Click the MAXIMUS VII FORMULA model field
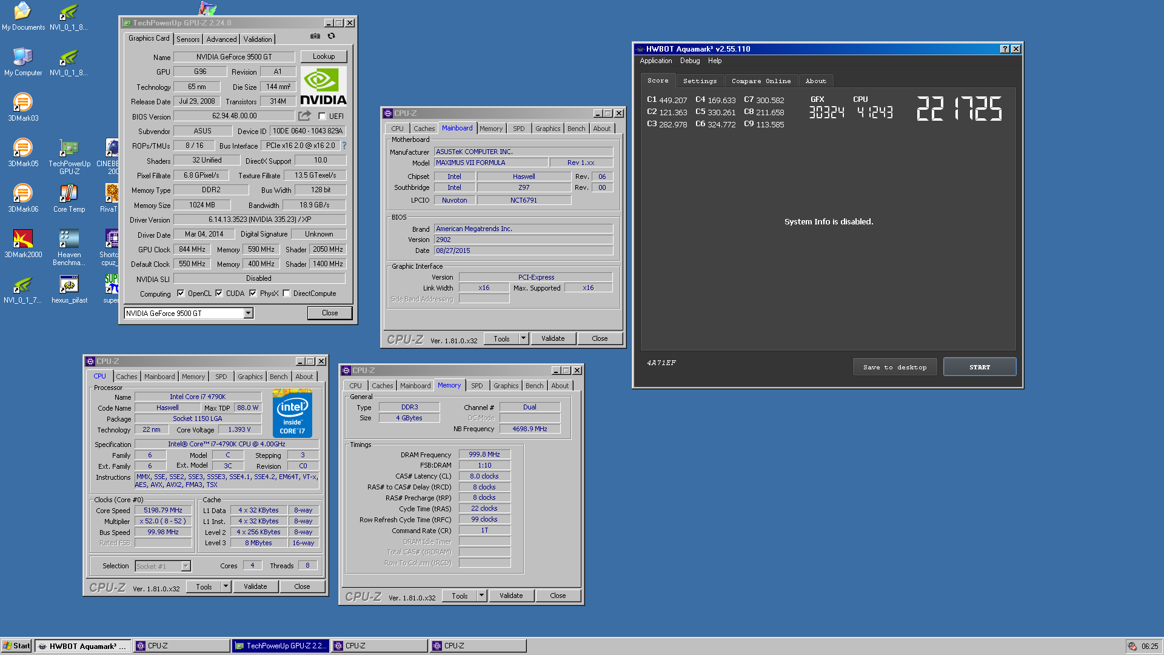 coord(491,163)
